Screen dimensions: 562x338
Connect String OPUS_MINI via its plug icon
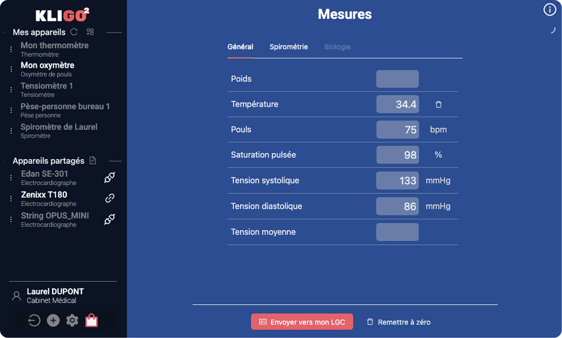(110, 219)
